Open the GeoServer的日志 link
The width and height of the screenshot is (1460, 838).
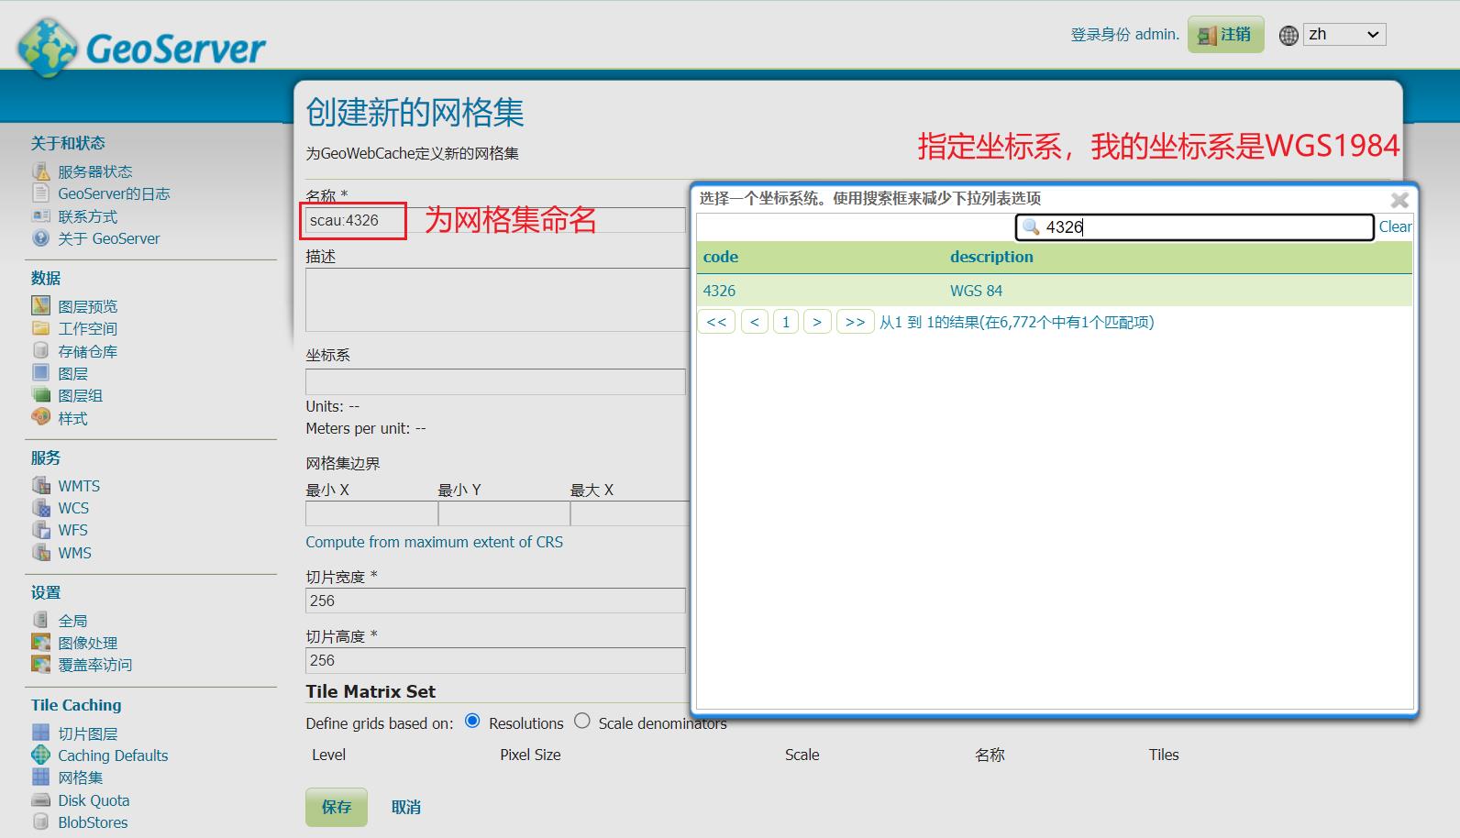point(114,193)
